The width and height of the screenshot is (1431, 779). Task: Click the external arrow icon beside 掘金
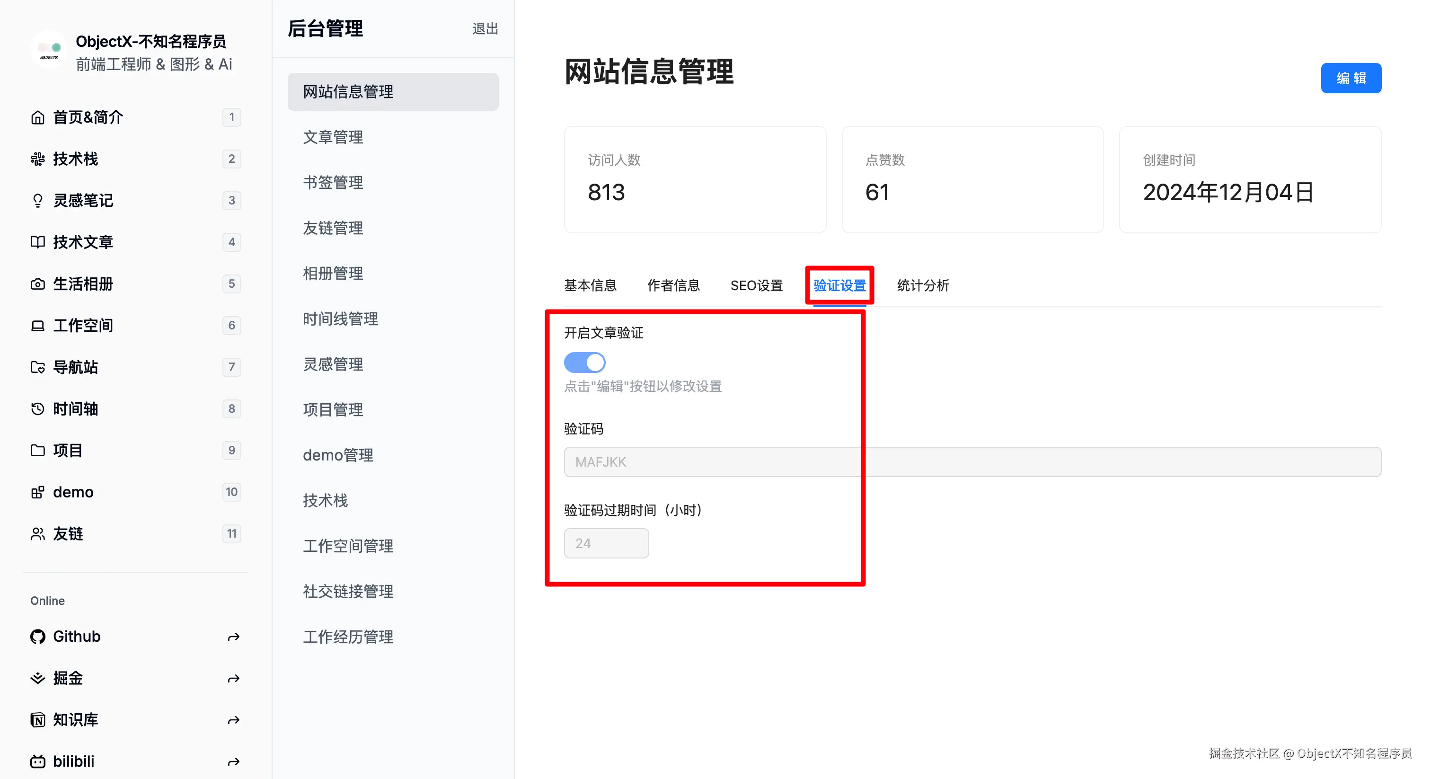tap(233, 678)
